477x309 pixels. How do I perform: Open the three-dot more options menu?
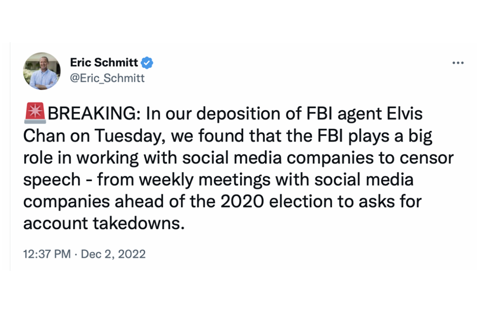(458, 63)
